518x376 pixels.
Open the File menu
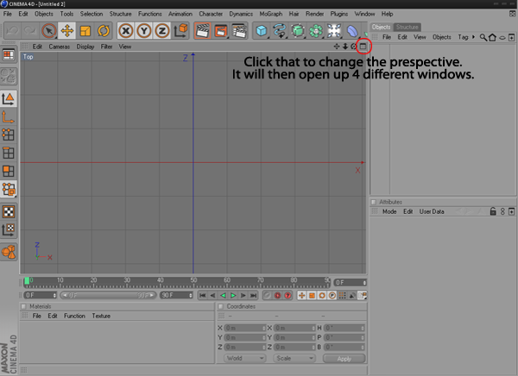tap(7, 14)
